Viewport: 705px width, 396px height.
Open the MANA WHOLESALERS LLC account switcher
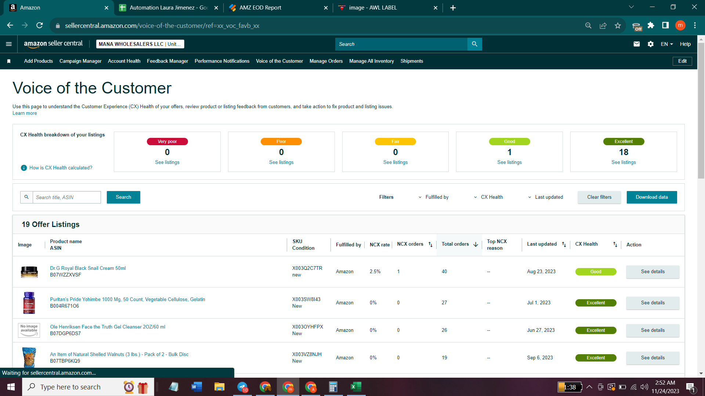[140, 44]
